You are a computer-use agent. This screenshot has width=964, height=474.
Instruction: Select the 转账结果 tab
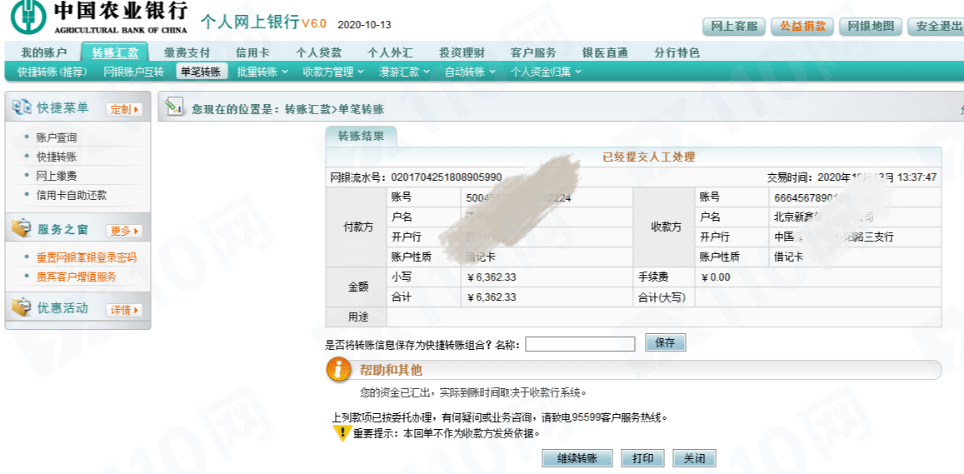(362, 137)
